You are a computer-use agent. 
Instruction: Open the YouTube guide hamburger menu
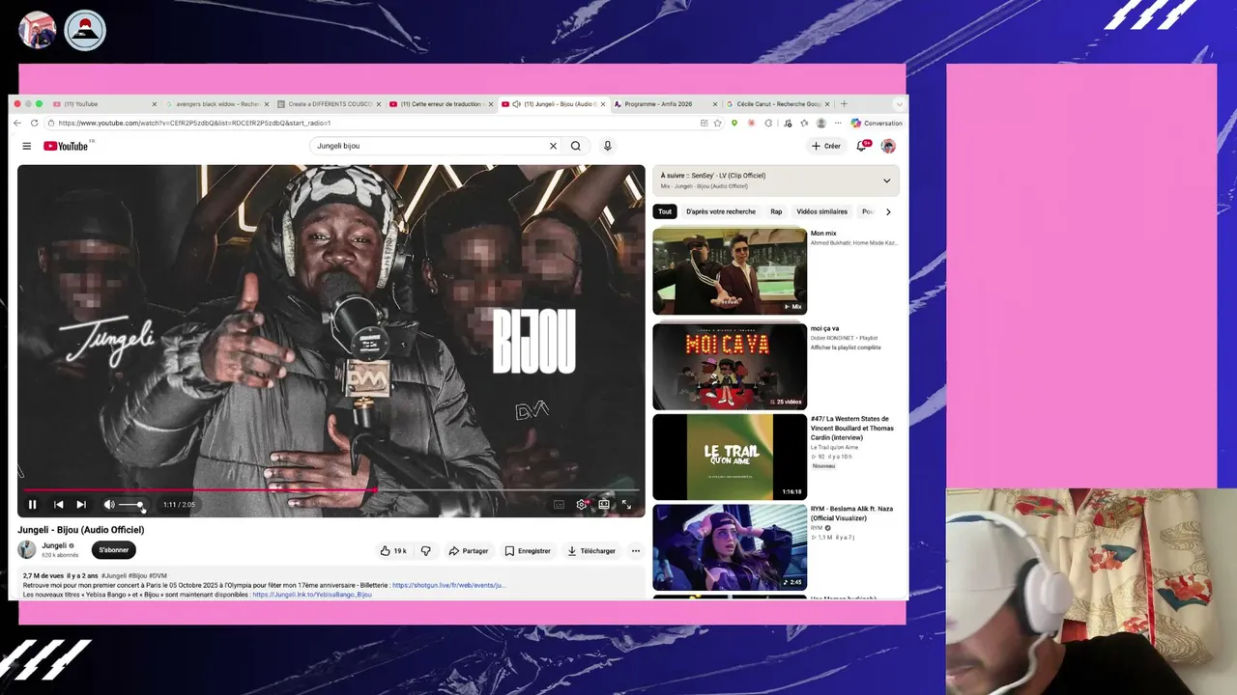pos(26,146)
